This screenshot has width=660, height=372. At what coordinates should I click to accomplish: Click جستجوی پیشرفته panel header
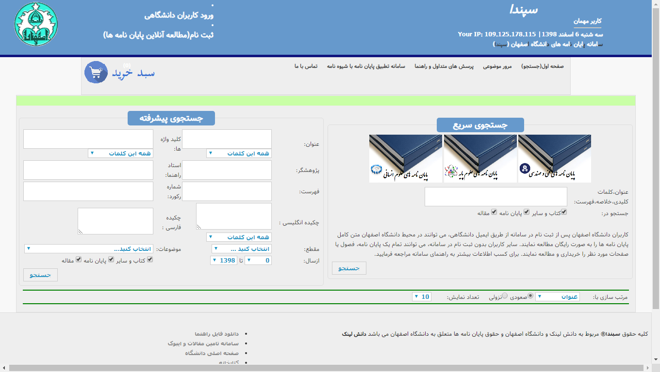pyautogui.click(x=171, y=118)
